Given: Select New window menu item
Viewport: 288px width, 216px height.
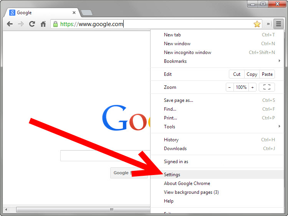Looking at the screenshot, I should click(x=217, y=44).
